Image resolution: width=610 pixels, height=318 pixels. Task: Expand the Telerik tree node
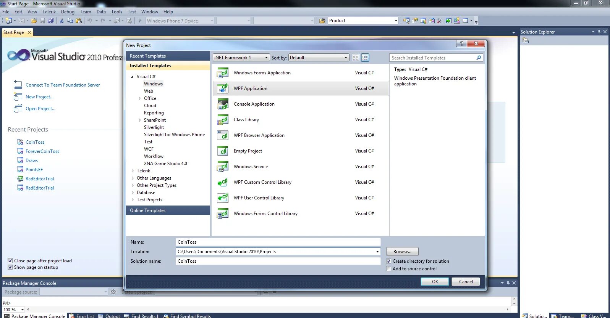[x=133, y=171]
